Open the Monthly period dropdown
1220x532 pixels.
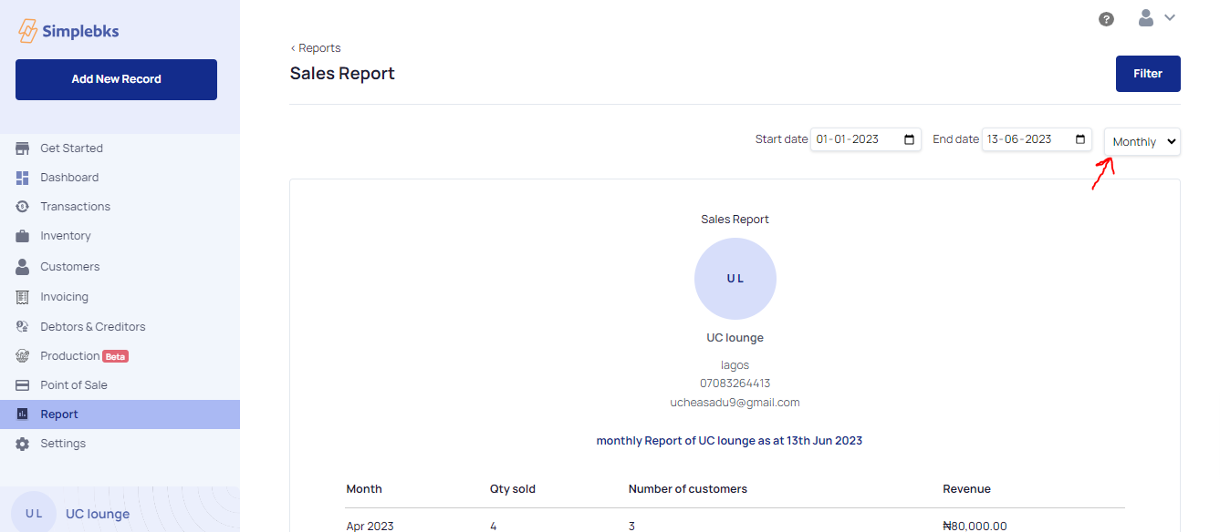1142,142
